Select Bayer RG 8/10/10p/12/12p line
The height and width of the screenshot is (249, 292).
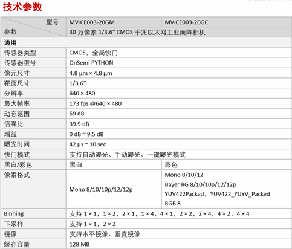tap(200, 184)
